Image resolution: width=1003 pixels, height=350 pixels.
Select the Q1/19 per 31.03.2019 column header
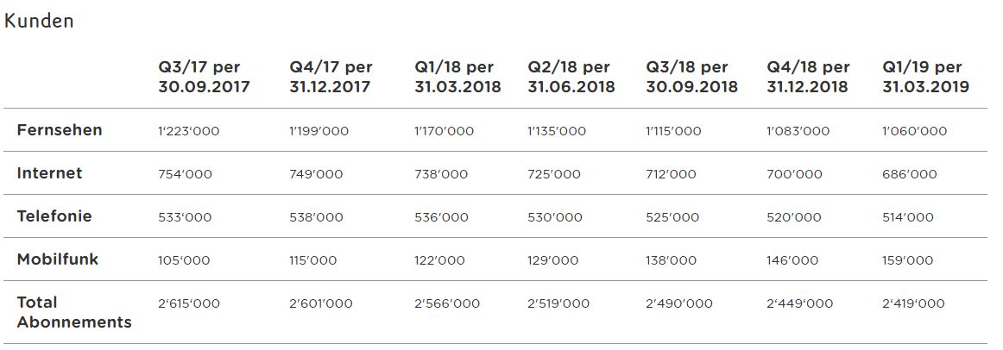[x=925, y=77]
